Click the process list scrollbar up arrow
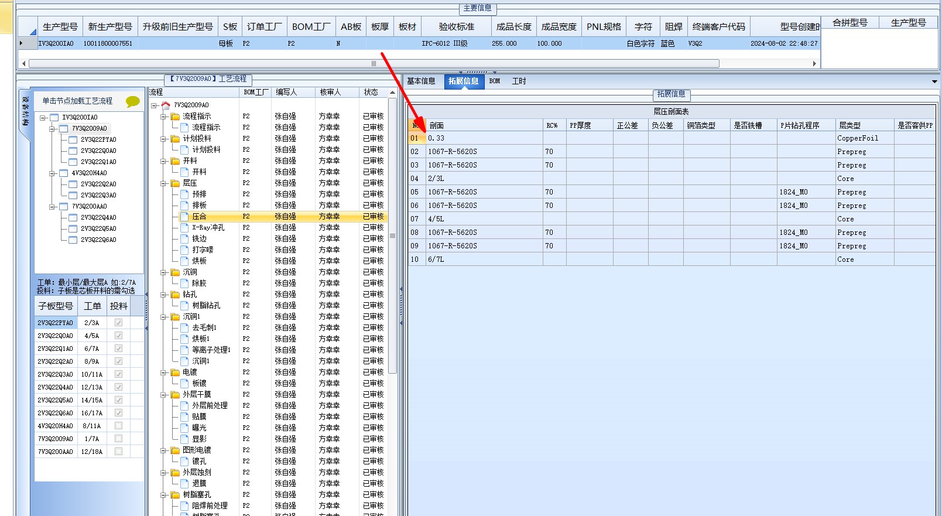The width and height of the screenshot is (942, 516). (392, 93)
